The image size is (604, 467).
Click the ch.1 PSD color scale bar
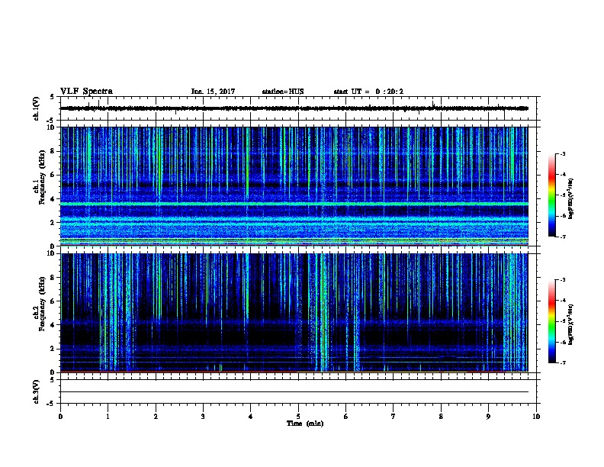click(x=552, y=195)
